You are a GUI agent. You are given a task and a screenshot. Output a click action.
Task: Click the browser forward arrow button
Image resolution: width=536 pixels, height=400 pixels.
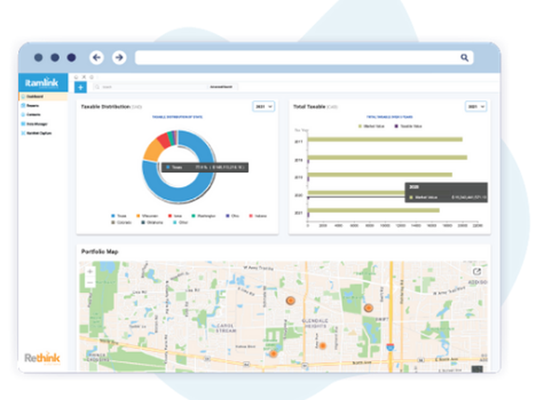(x=119, y=57)
